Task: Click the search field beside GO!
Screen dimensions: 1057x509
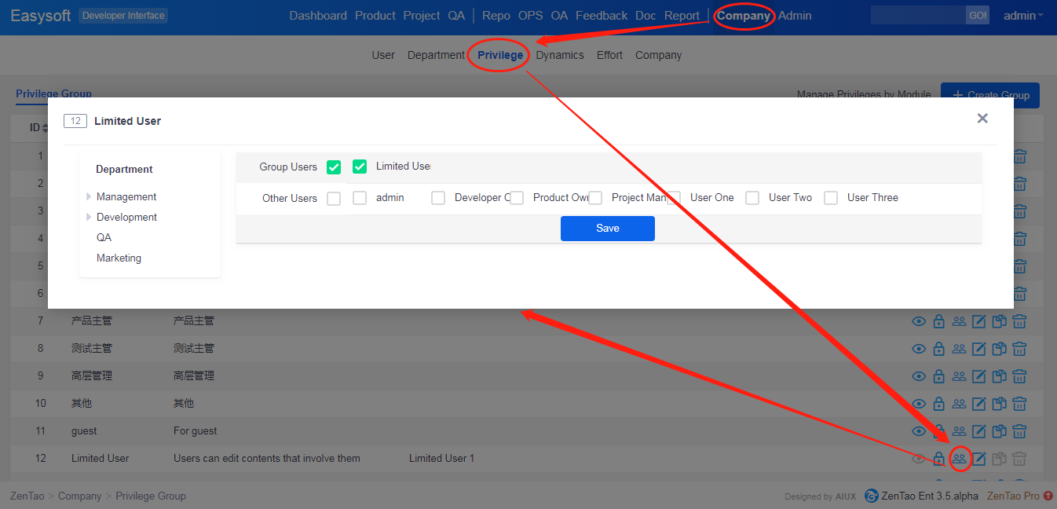Action: (917, 16)
